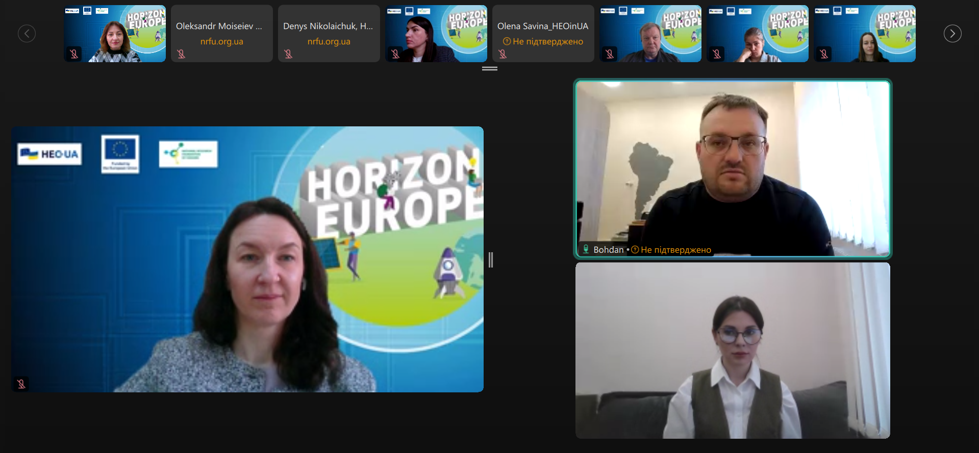Select the Denys Nikolaichuk participant name
The image size is (979, 453).
(328, 26)
